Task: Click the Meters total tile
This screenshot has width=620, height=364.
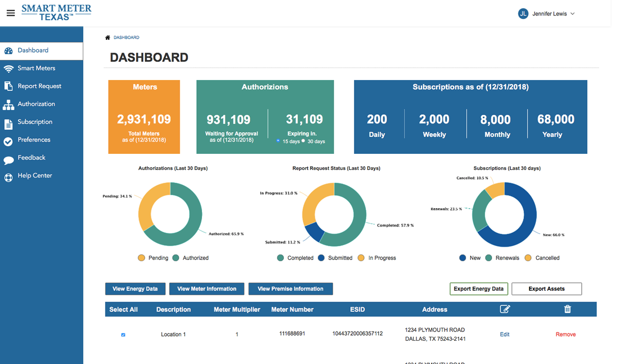Action: click(x=144, y=117)
